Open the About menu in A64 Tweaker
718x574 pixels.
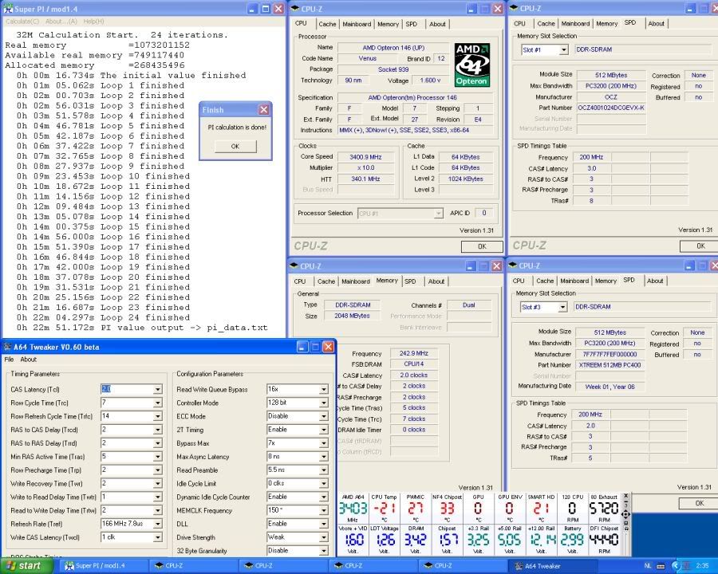point(29,360)
